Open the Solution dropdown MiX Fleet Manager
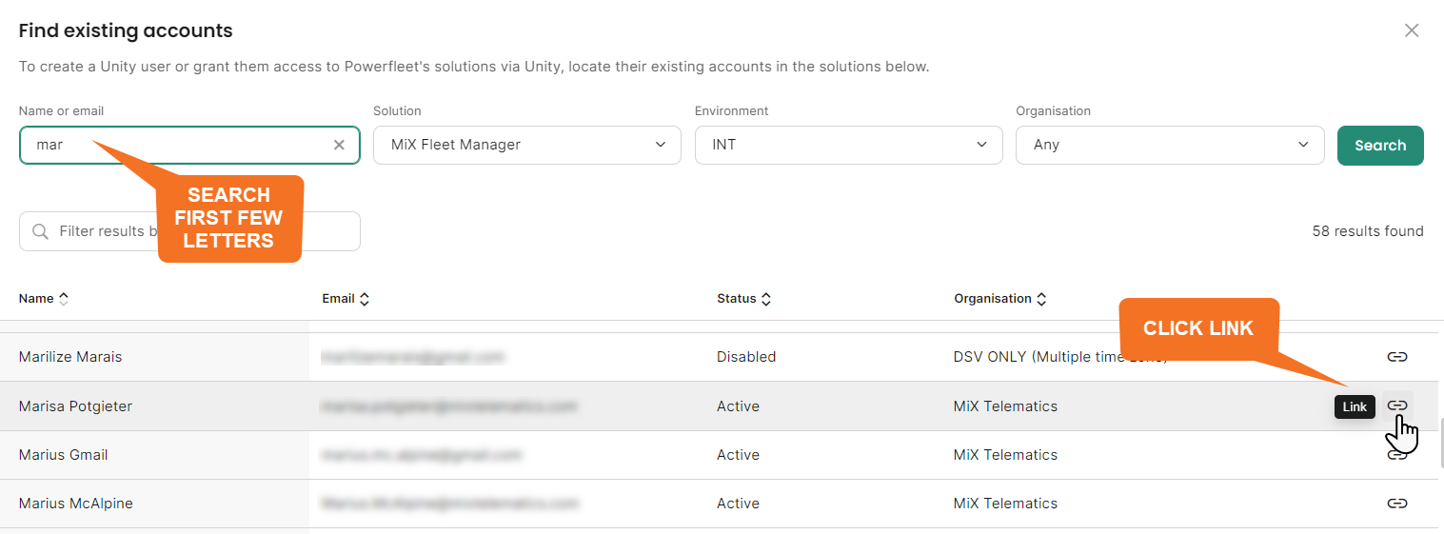1444x534 pixels. click(x=527, y=146)
